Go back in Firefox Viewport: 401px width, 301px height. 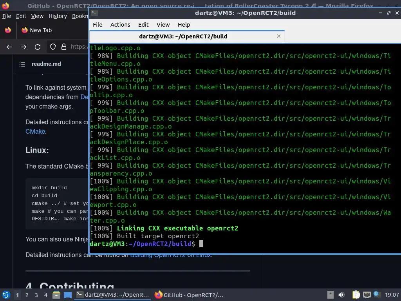(x=9, y=47)
